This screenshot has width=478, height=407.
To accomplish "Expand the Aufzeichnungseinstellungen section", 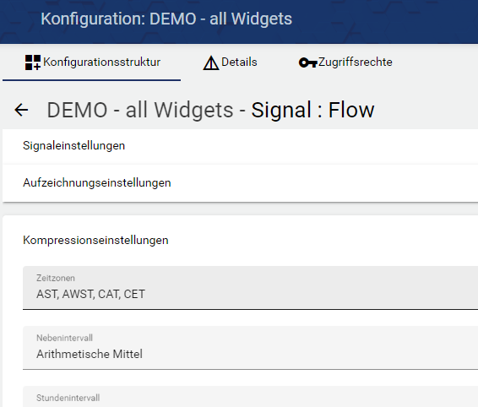I will coord(240,183).
